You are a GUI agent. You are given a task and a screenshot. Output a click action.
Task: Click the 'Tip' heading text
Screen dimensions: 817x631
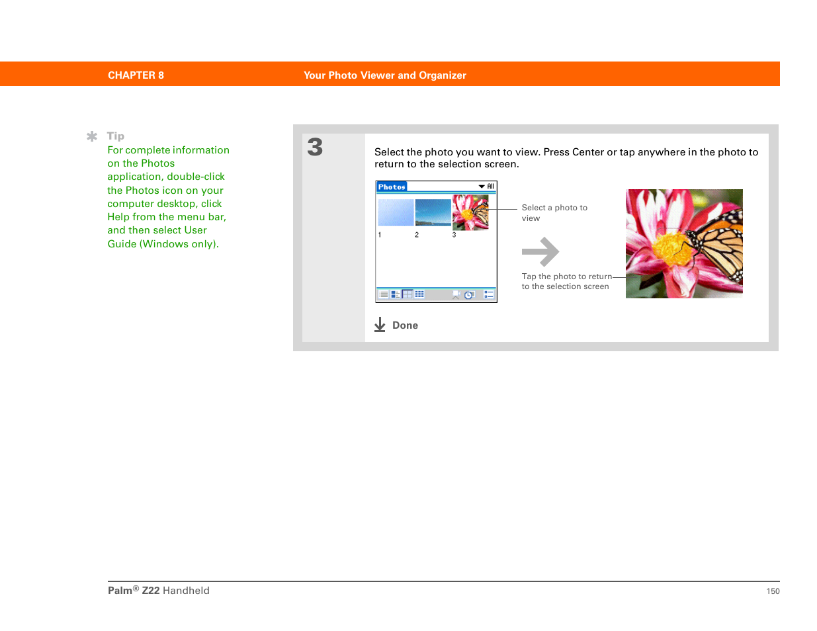pyautogui.click(x=116, y=136)
